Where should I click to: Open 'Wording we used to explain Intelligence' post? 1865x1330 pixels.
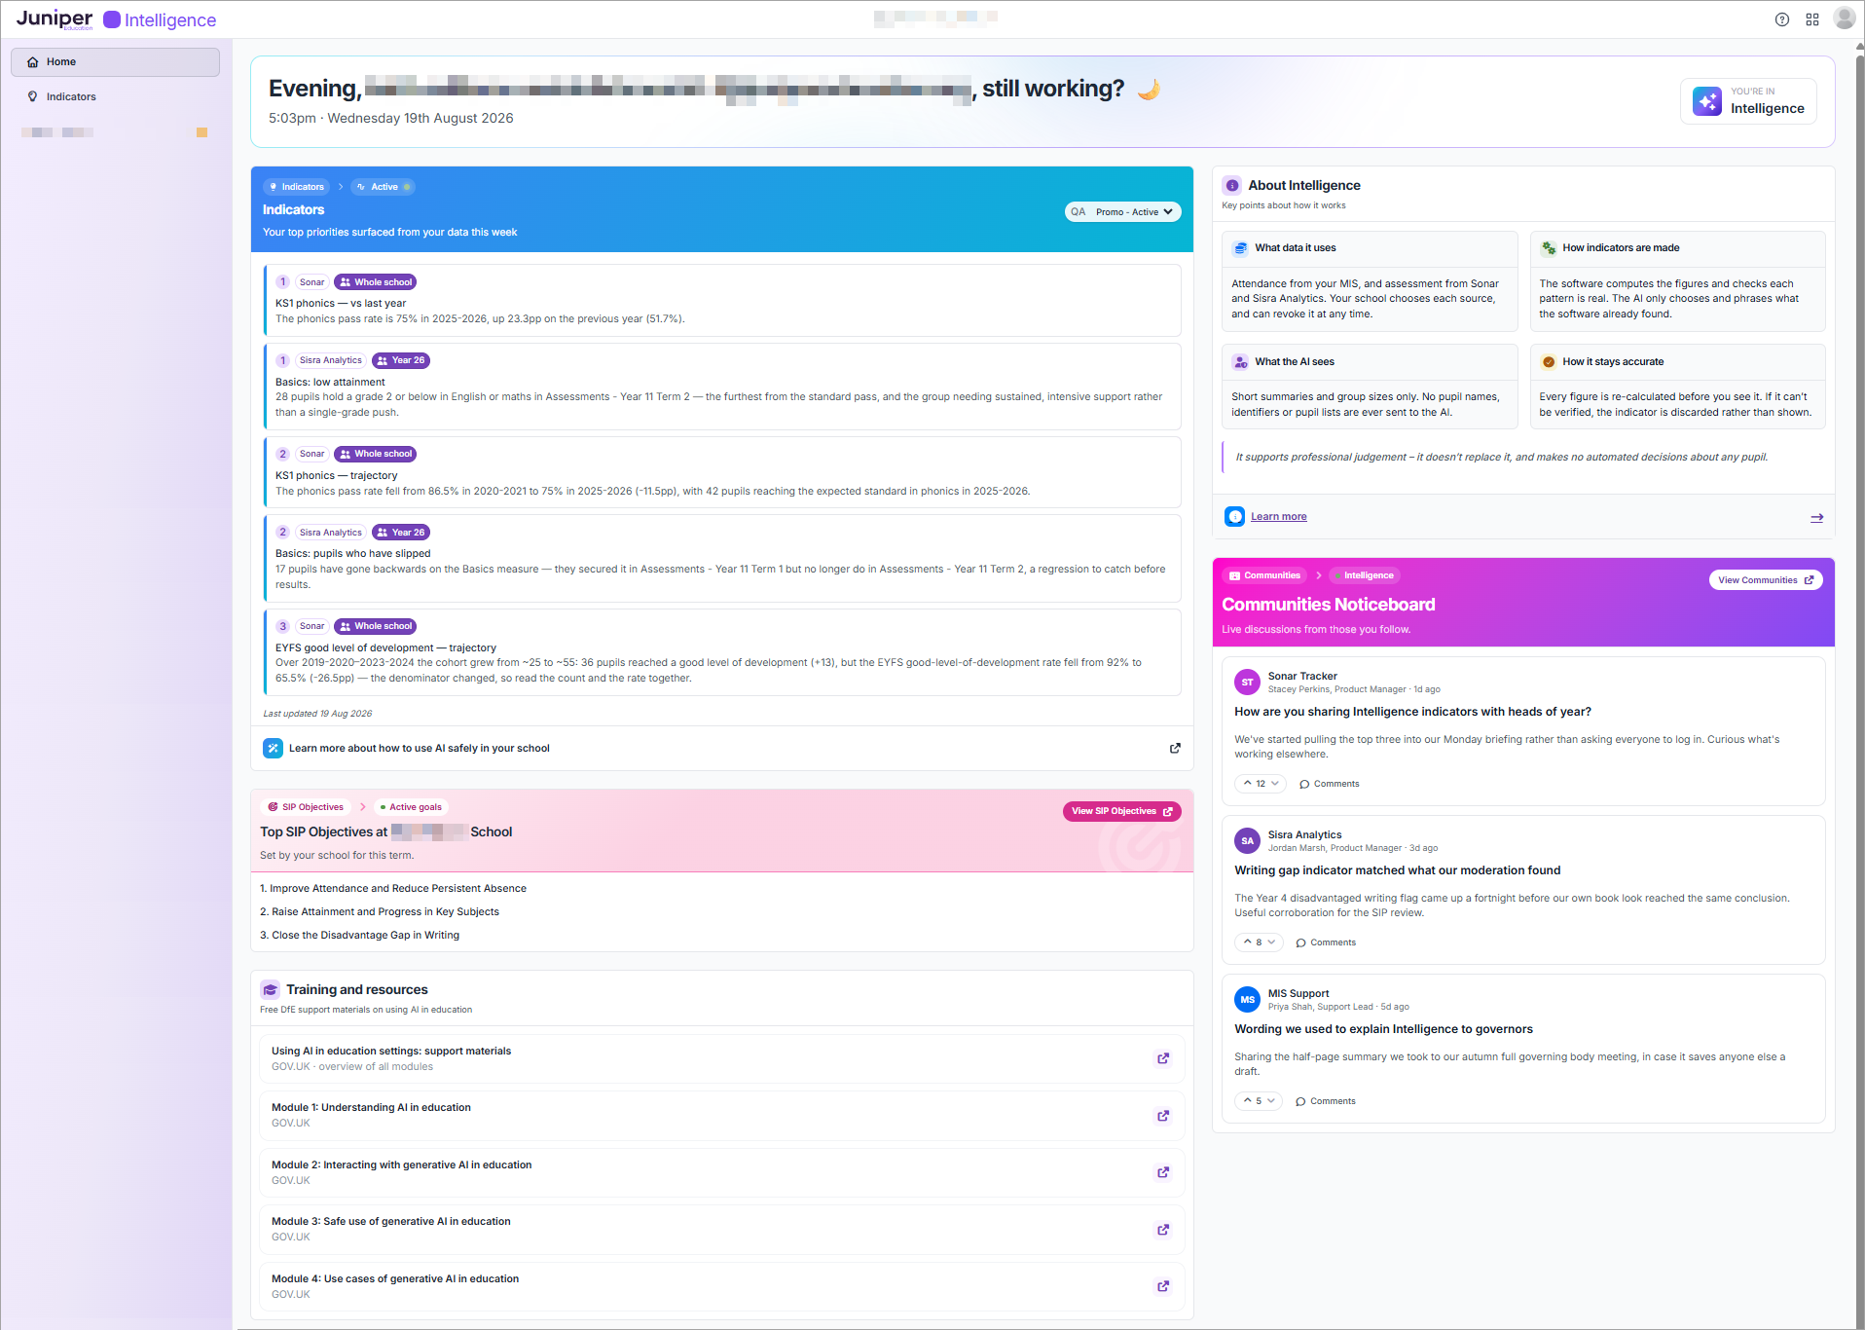1383,1029
